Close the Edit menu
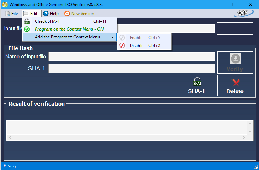Viewport: 259px width, 170px height. [x=32, y=14]
